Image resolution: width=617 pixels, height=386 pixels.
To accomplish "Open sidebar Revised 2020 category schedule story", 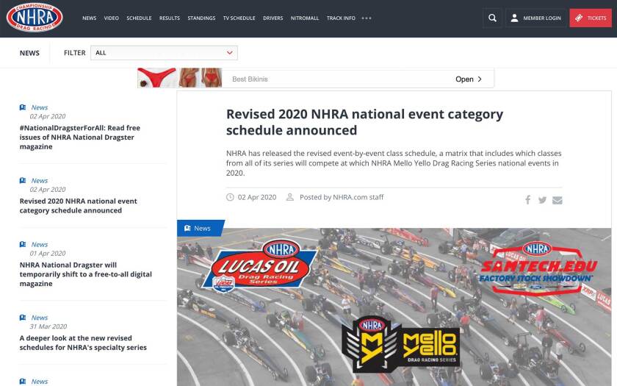I will [x=79, y=206].
